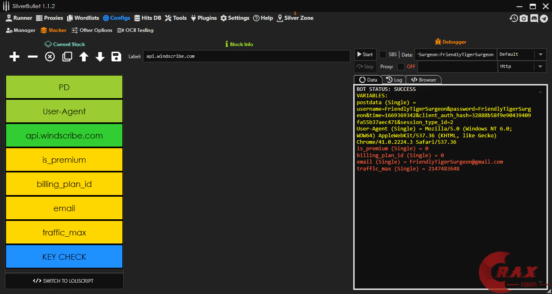This screenshot has height=294, width=552.
Task: Open the Wordlists menu
Action: point(83,18)
